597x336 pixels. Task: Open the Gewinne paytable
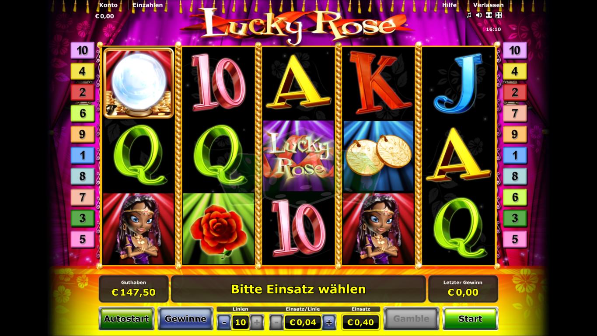point(185,319)
